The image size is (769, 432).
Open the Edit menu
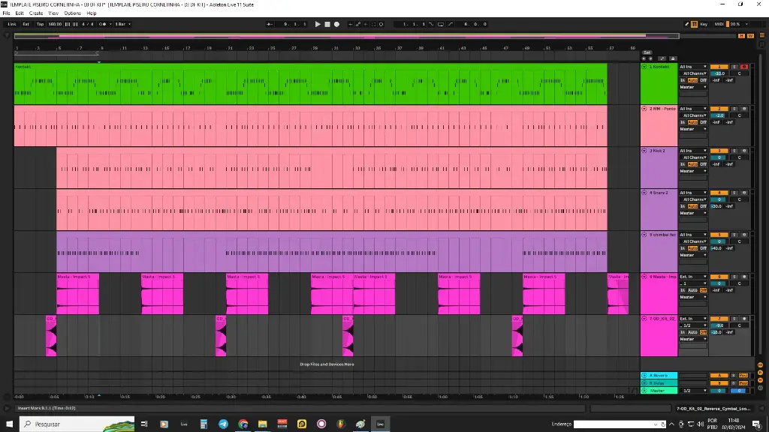19,13
